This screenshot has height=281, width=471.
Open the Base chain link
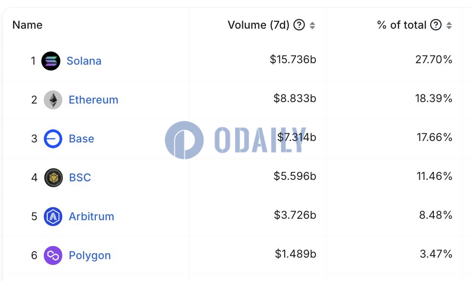click(81, 139)
